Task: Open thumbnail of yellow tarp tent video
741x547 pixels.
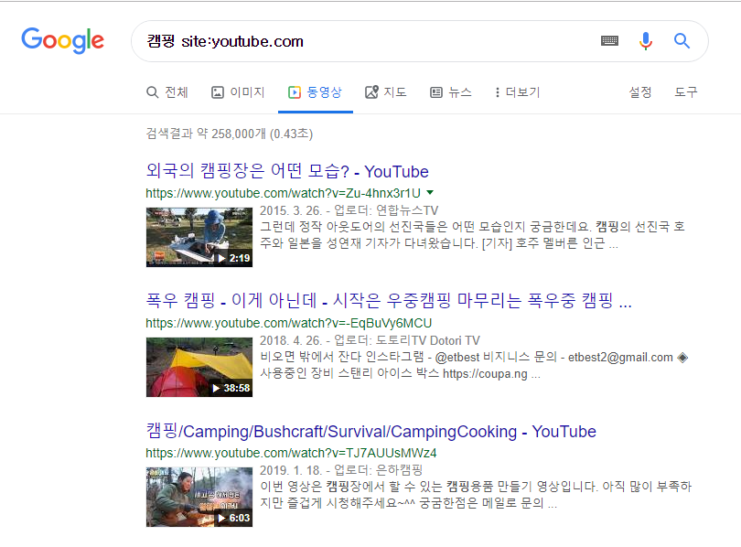Action: pos(199,367)
